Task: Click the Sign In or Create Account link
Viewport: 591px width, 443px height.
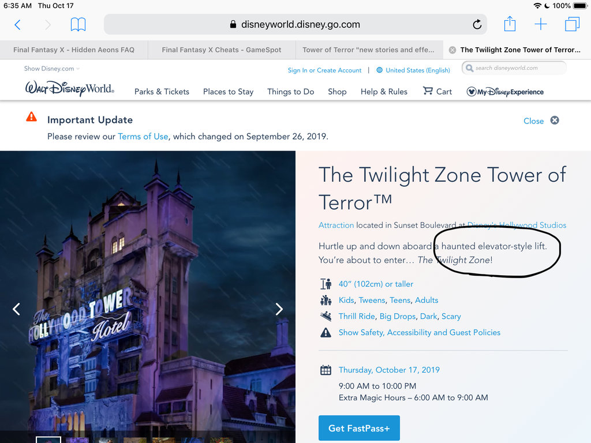Action: (x=324, y=70)
